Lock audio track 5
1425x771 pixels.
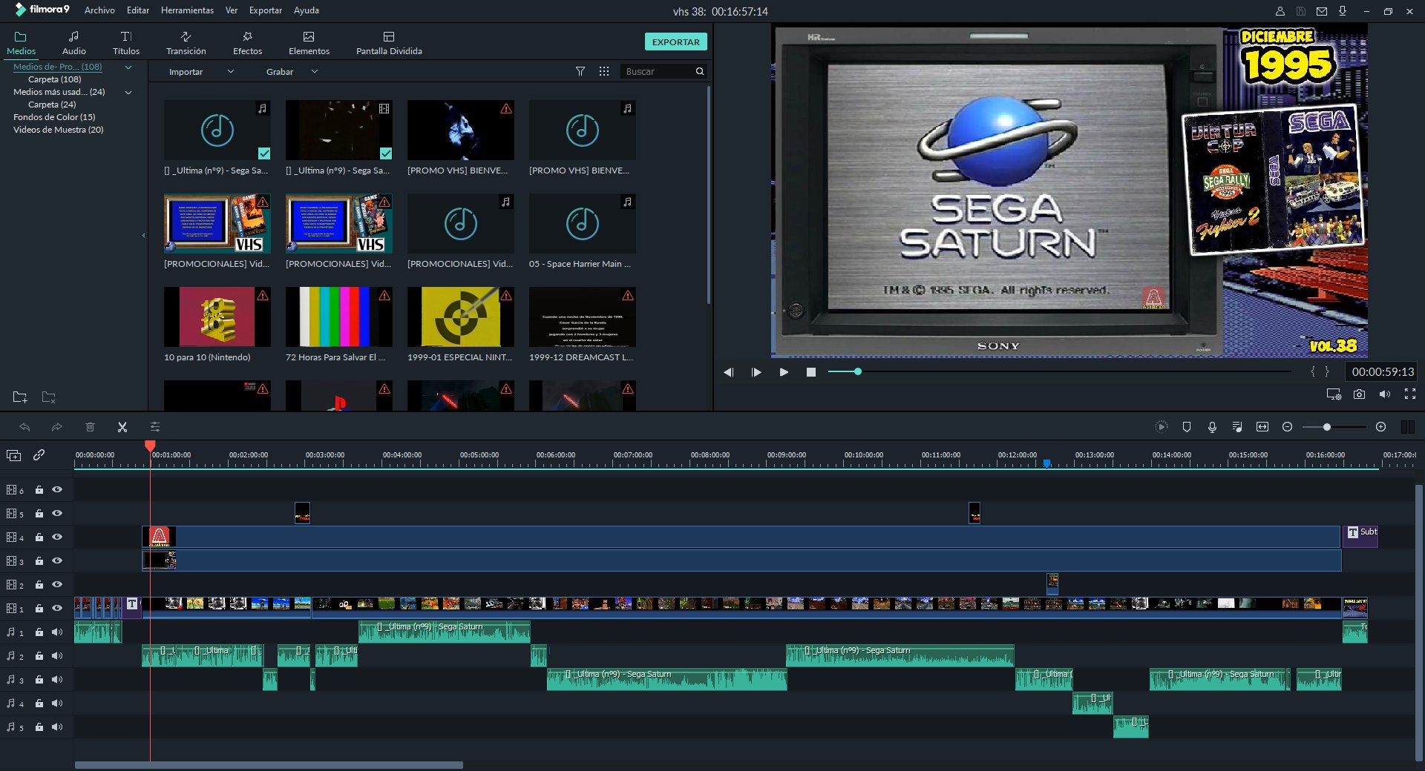[39, 727]
